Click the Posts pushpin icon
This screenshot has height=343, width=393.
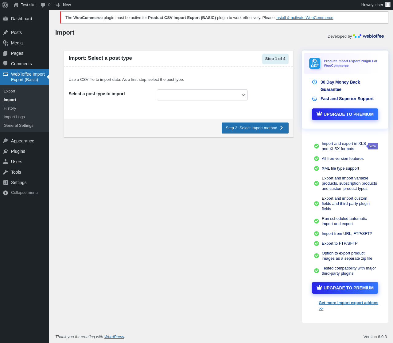(x=6, y=32)
